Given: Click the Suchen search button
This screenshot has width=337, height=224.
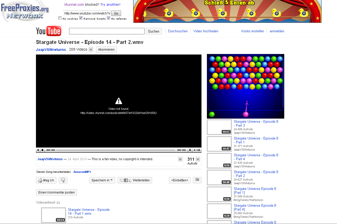Looking at the screenshot, I should click(x=154, y=31).
